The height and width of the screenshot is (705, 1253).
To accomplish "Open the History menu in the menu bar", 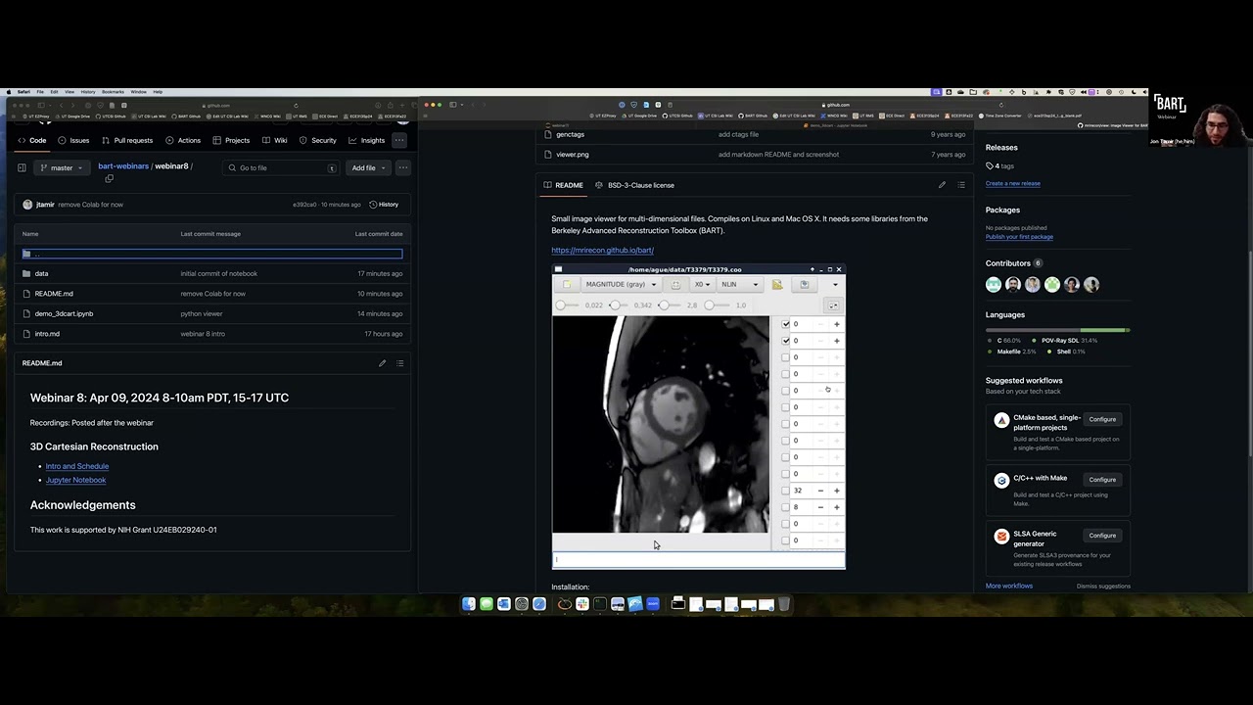I will coord(88,92).
